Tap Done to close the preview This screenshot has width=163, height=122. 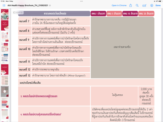click(x=158, y=6)
